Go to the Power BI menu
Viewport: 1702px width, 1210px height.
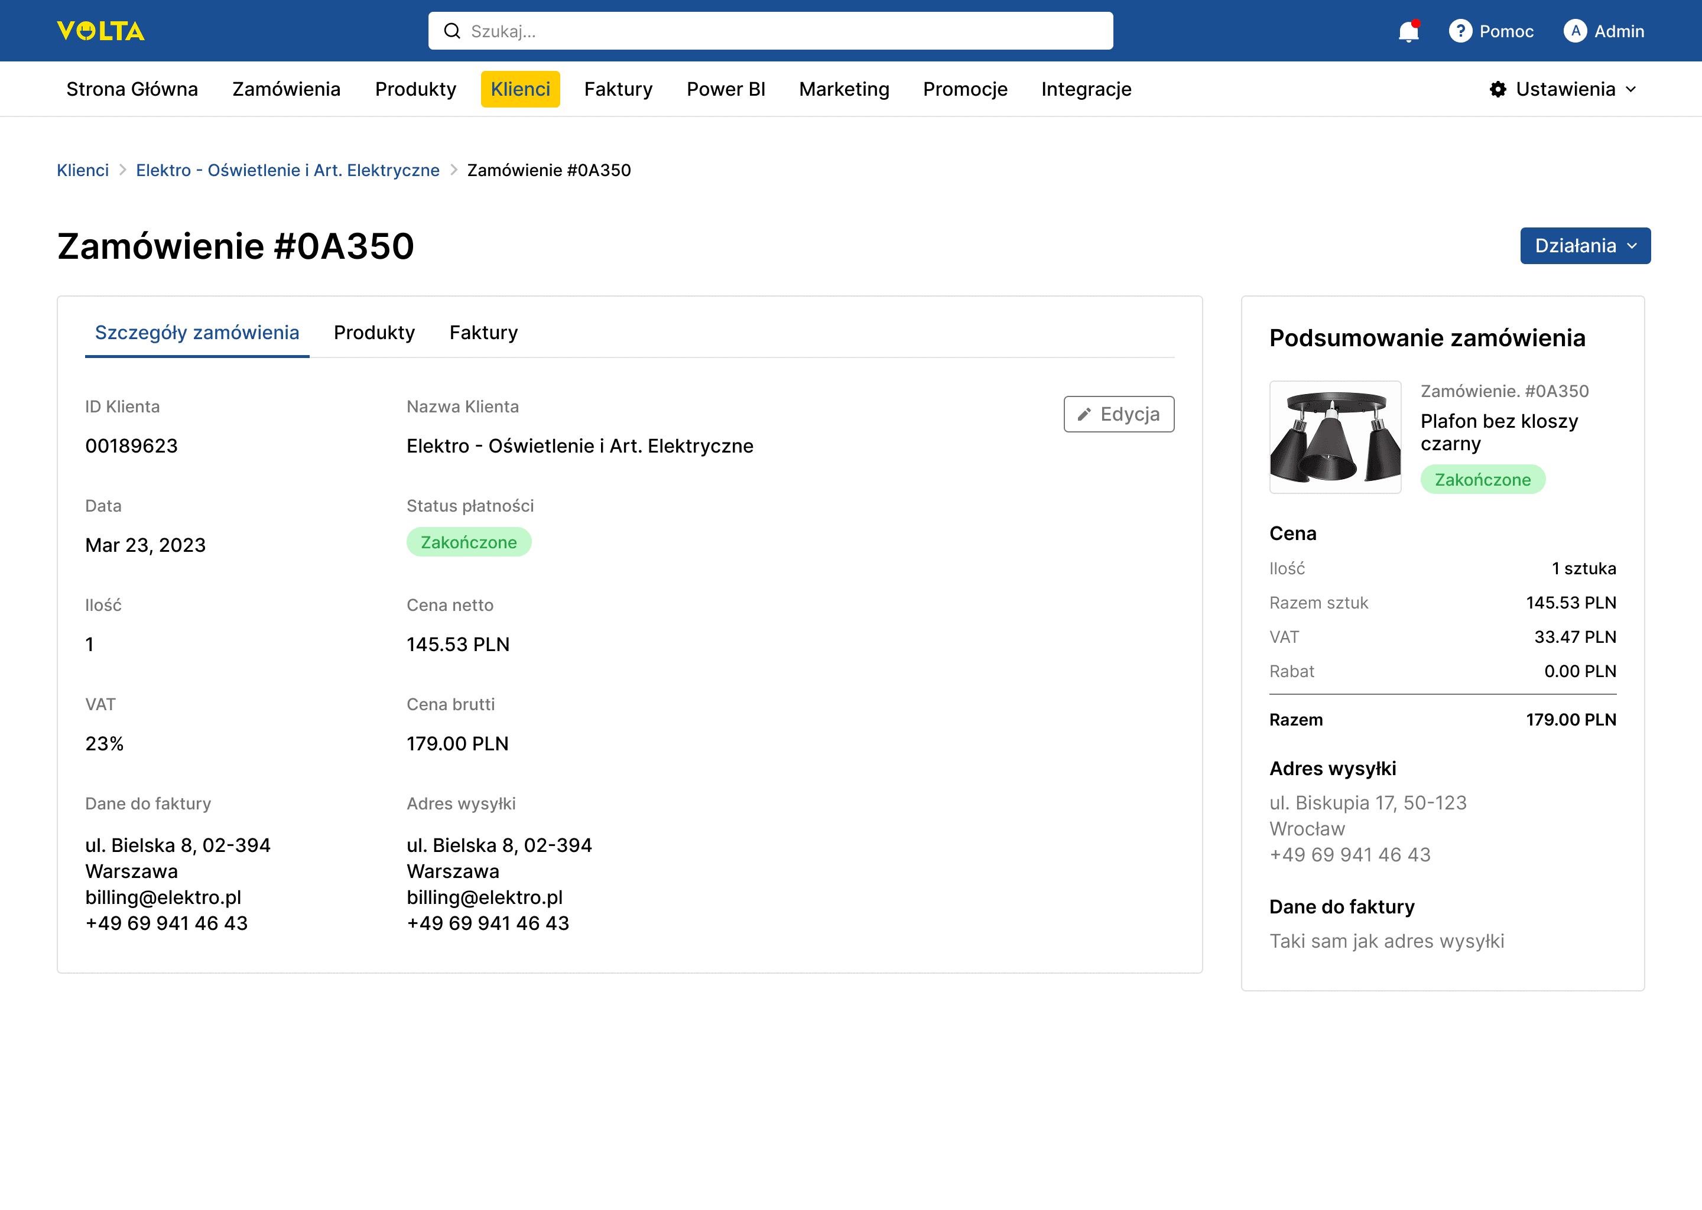pyautogui.click(x=726, y=89)
